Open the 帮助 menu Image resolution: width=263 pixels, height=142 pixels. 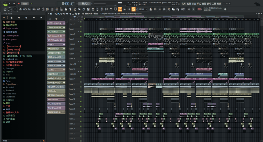coord(219,4)
